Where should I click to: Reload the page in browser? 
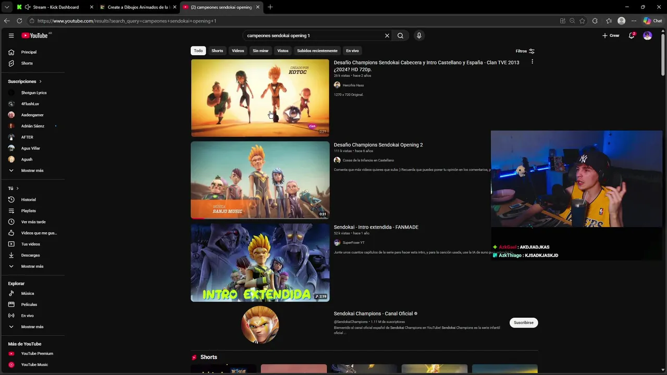click(19, 21)
